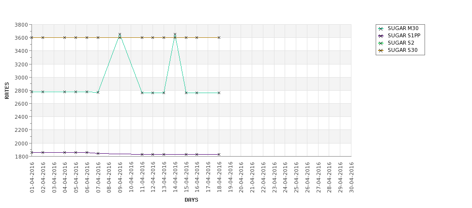The image size is (472, 208).
Task: Click the 3400 value on the rates axis
Action: [21, 51]
